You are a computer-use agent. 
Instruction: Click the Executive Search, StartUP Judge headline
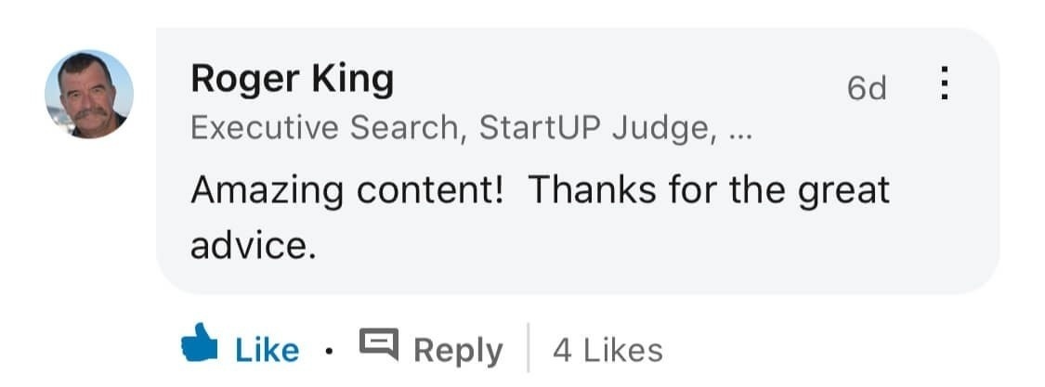pyautogui.click(x=471, y=128)
